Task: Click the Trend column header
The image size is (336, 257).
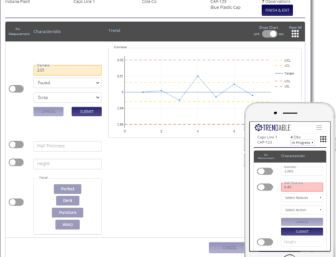Action: click(x=114, y=30)
